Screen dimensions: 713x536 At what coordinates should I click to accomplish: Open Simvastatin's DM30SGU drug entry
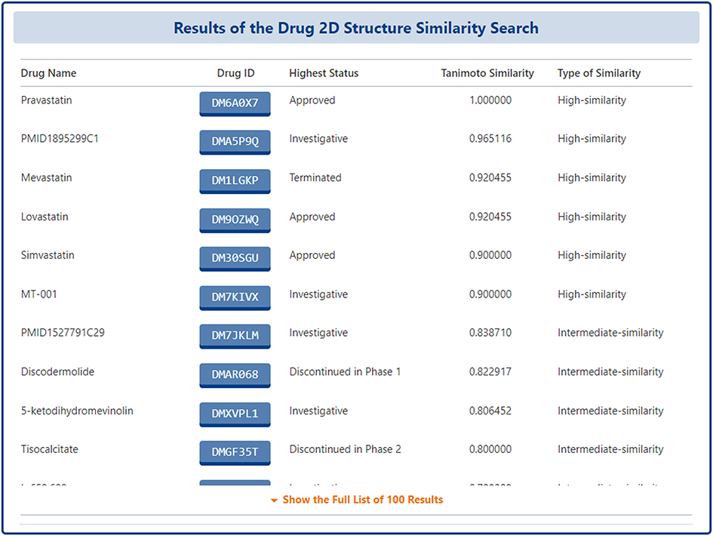tap(235, 258)
